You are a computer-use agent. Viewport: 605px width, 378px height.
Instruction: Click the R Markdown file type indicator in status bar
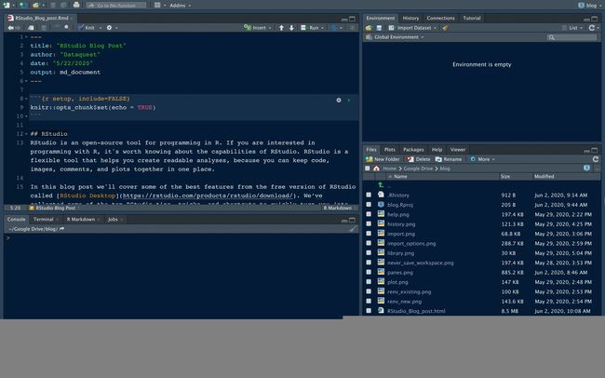click(x=339, y=209)
